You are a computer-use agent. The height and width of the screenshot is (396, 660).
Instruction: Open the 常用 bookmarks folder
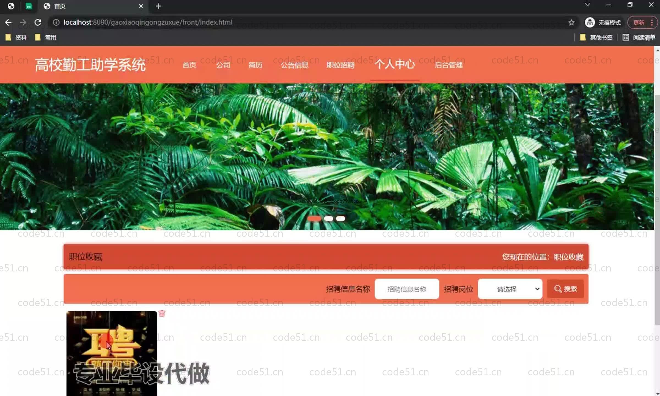(x=46, y=37)
